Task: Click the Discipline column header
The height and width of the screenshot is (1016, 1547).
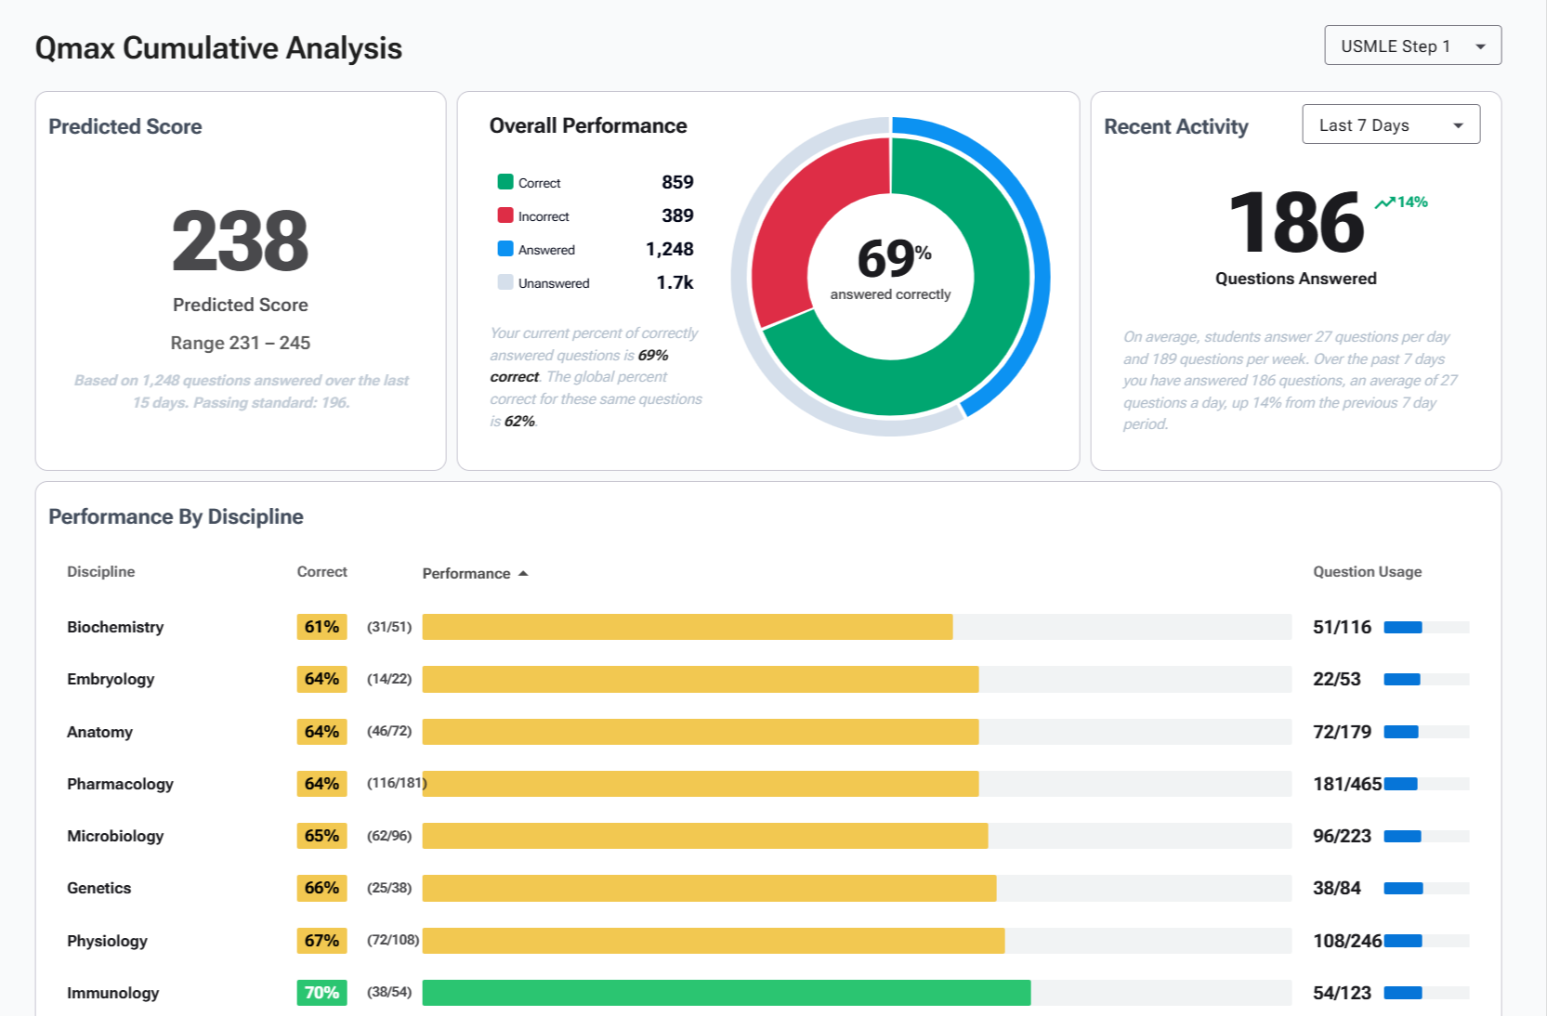Action: [x=100, y=571]
